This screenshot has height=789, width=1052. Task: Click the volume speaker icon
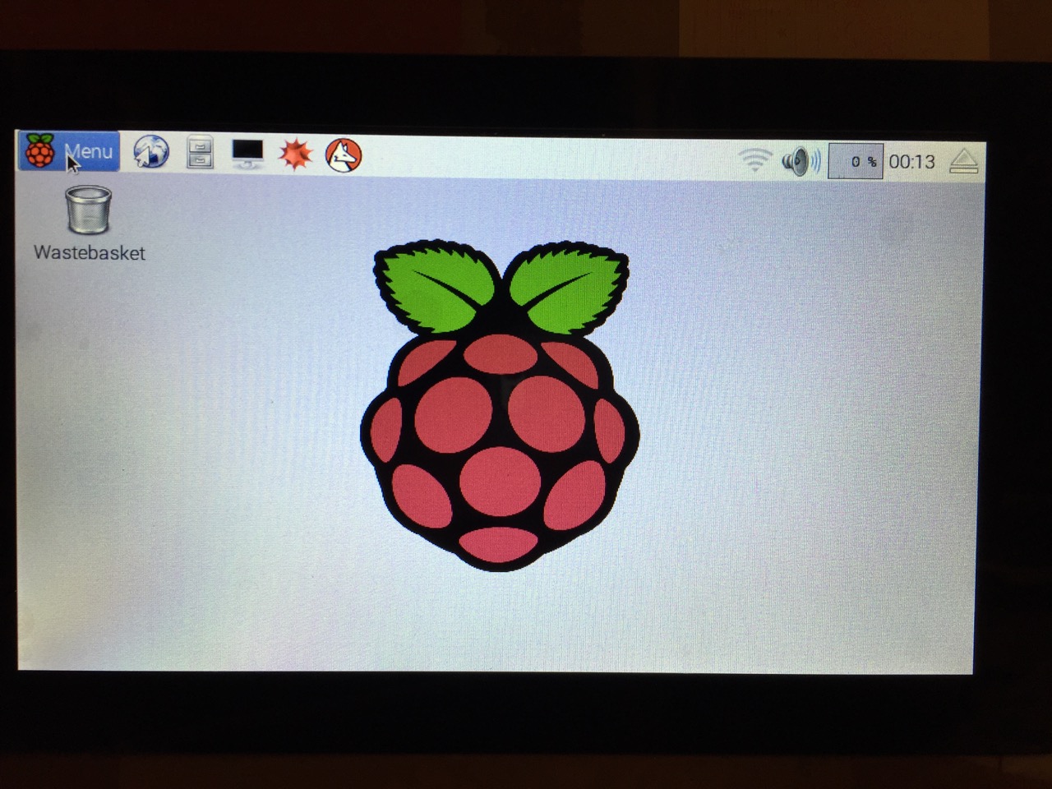point(799,161)
